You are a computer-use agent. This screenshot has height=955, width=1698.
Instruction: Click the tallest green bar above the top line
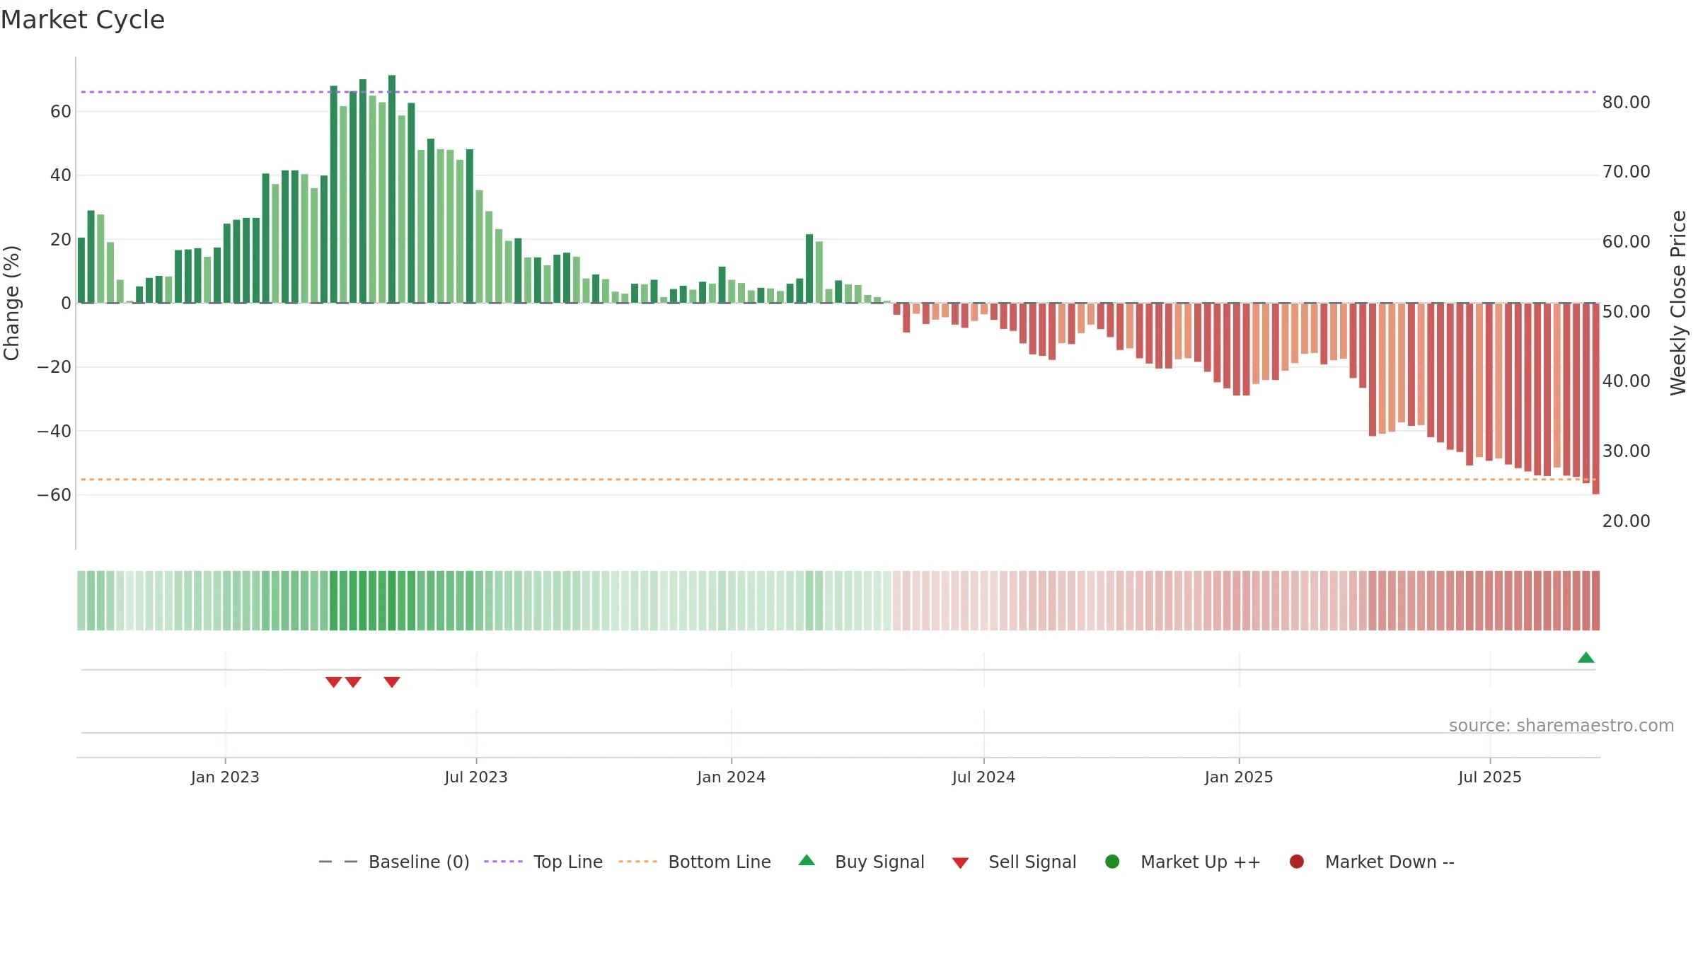[x=392, y=189]
